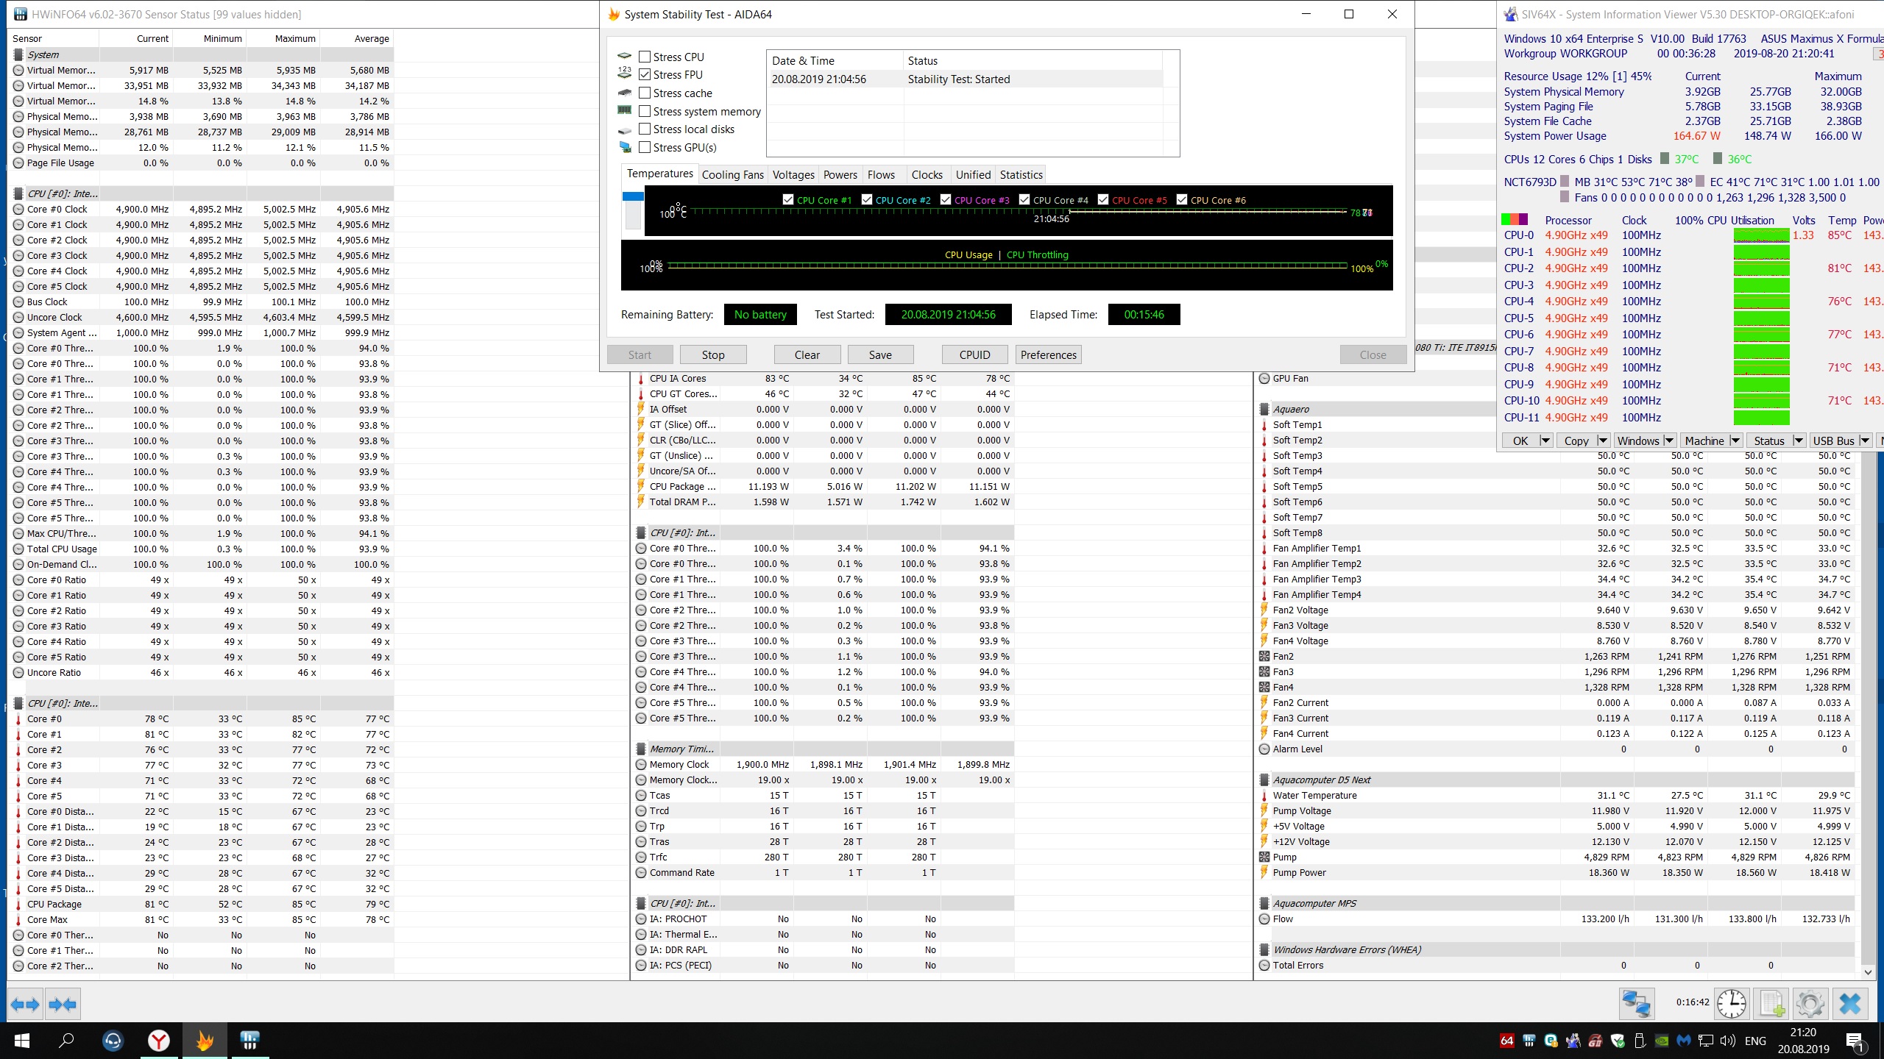
Task: Click HWiNFO blue X close sensors icon
Action: pos(1849,1004)
